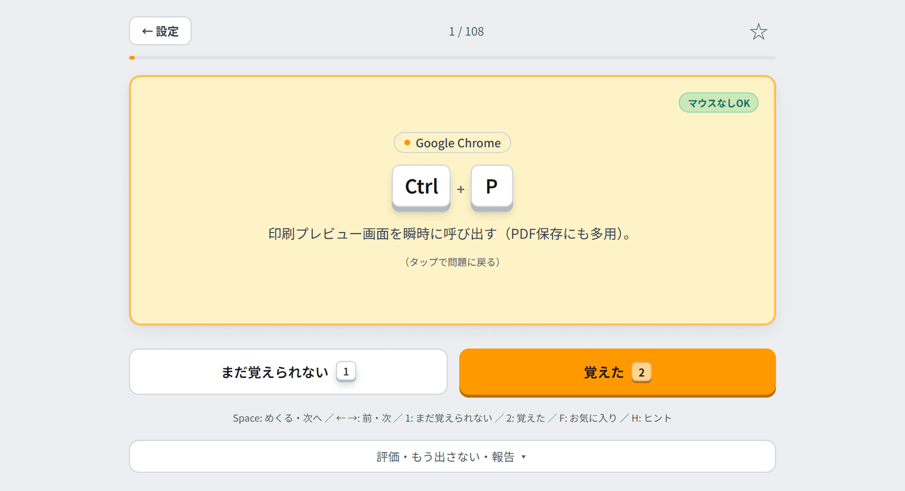Click the progress bar
Viewport: 905px width, 491px height.
[453, 58]
